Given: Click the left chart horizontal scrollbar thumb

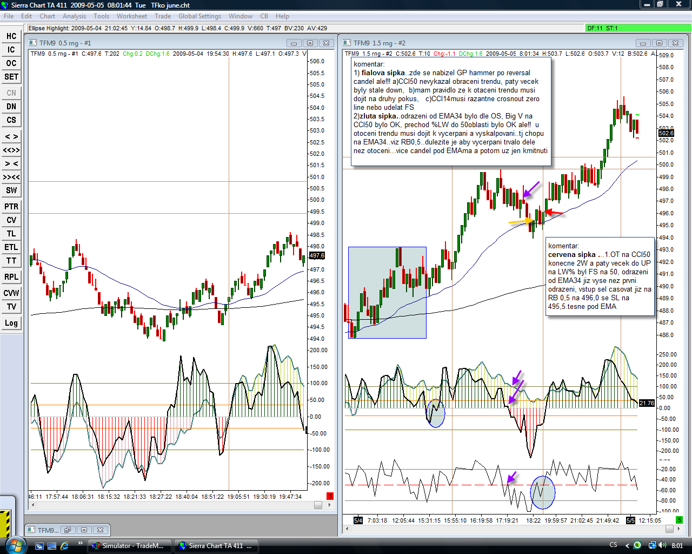Looking at the screenshot, I should coord(318,505).
